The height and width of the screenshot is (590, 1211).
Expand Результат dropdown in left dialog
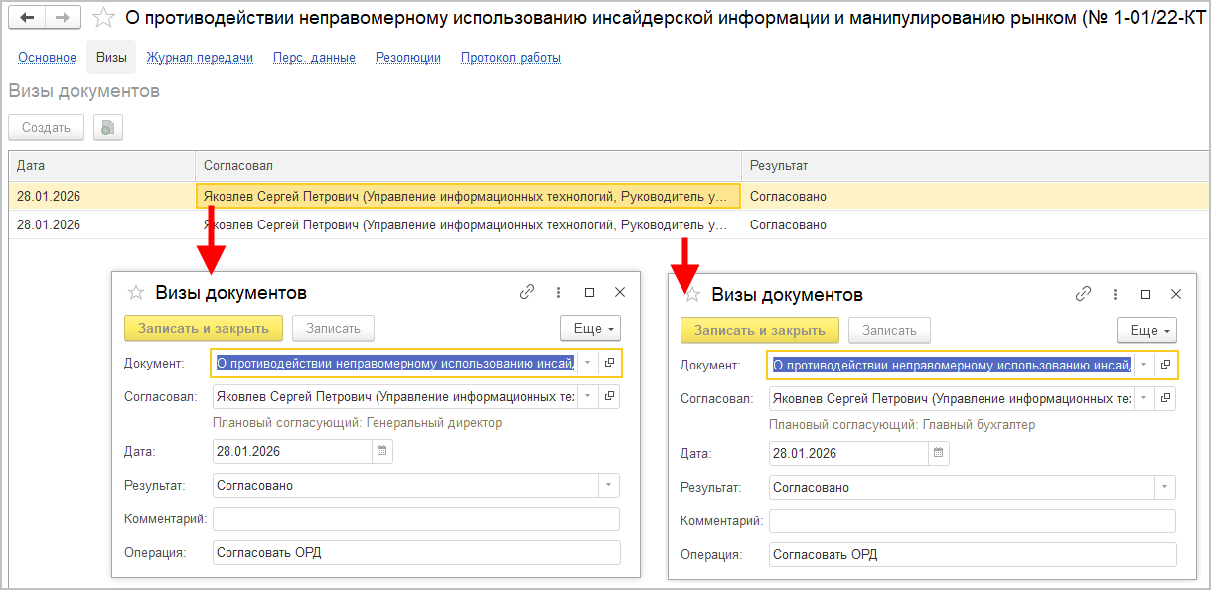pos(607,486)
